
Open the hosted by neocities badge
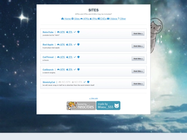pyautogui.click(x=81, y=106)
